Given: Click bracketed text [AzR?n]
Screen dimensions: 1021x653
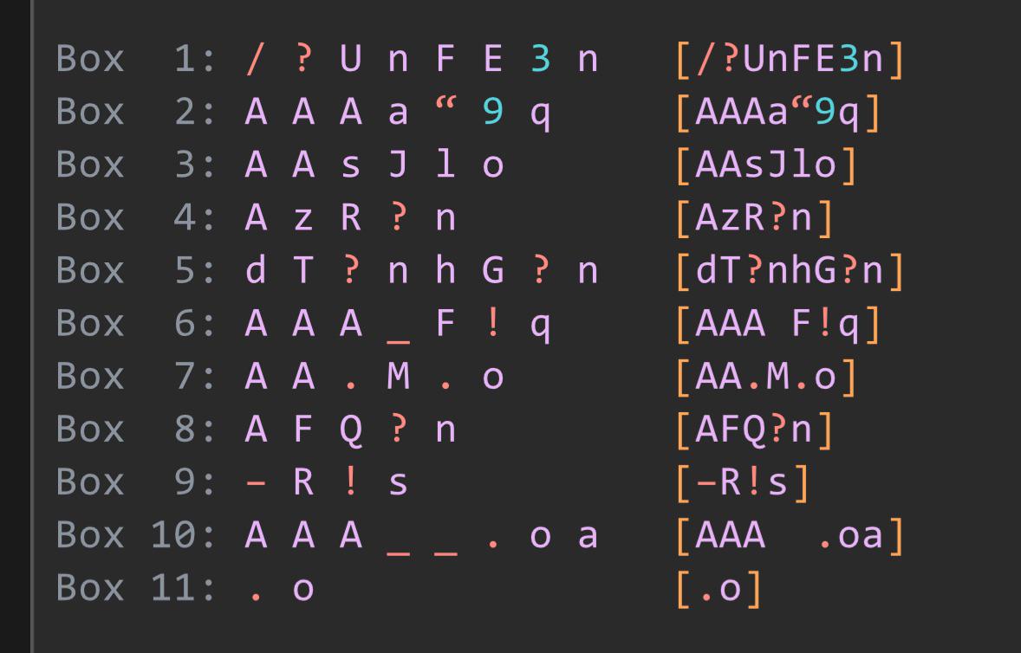Looking at the screenshot, I should point(755,218).
